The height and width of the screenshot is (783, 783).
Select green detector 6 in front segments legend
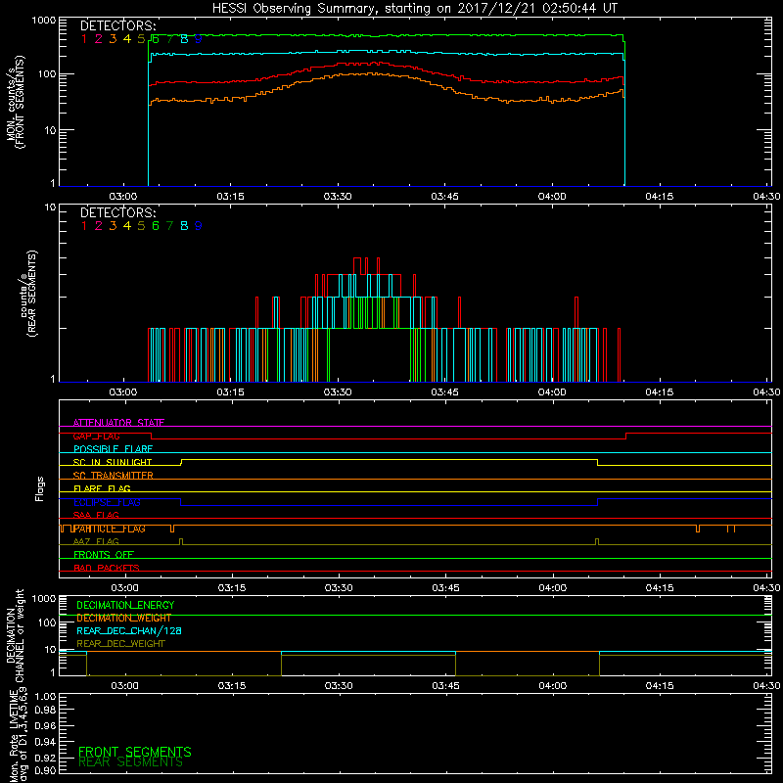(x=156, y=39)
